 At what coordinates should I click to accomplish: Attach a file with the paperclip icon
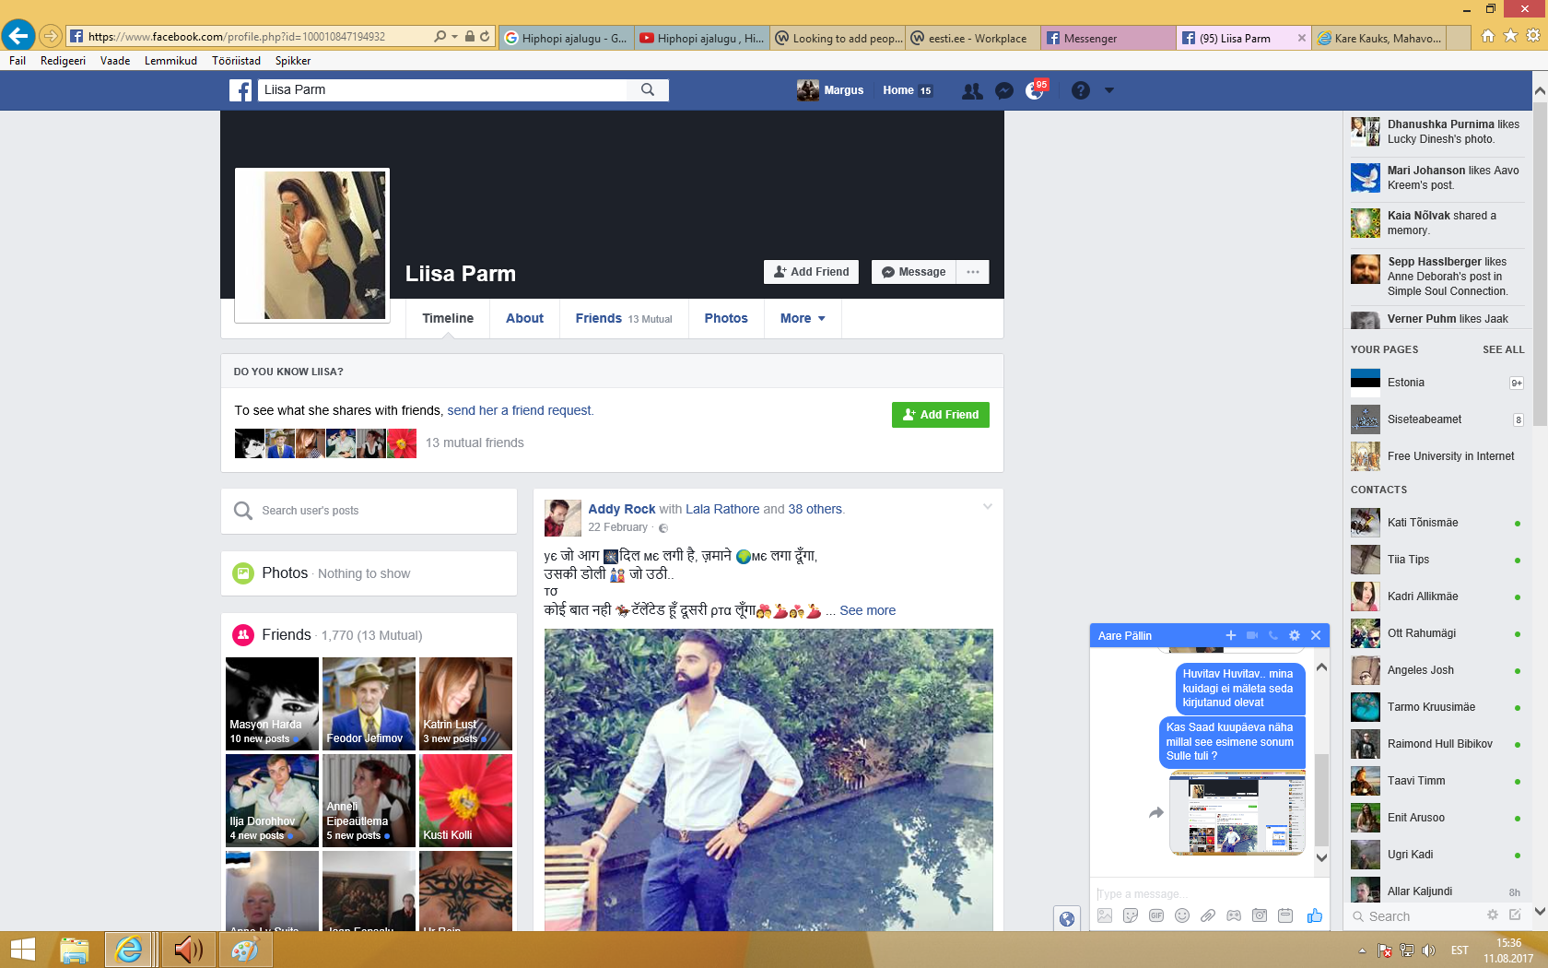1208,915
